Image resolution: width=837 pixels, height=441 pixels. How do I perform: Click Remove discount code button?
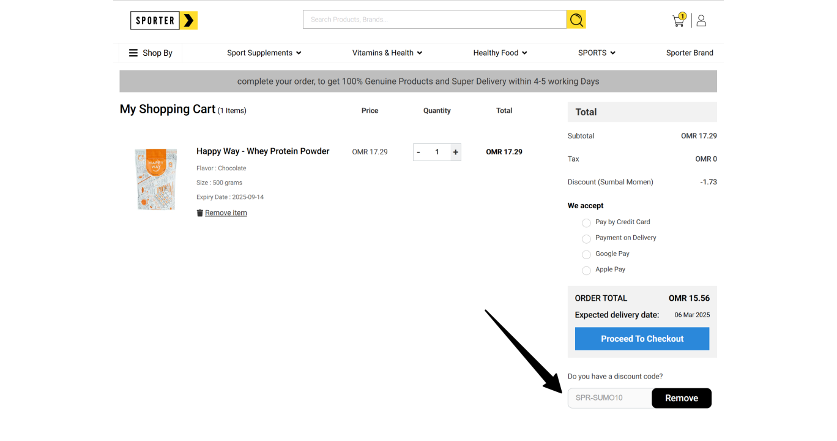click(x=682, y=398)
